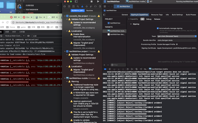Image resolution: width=198 pixels, height=123 pixels.
Task: Switch to Build Settings tab
Action: pyautogui.click(x=177, y=15)
